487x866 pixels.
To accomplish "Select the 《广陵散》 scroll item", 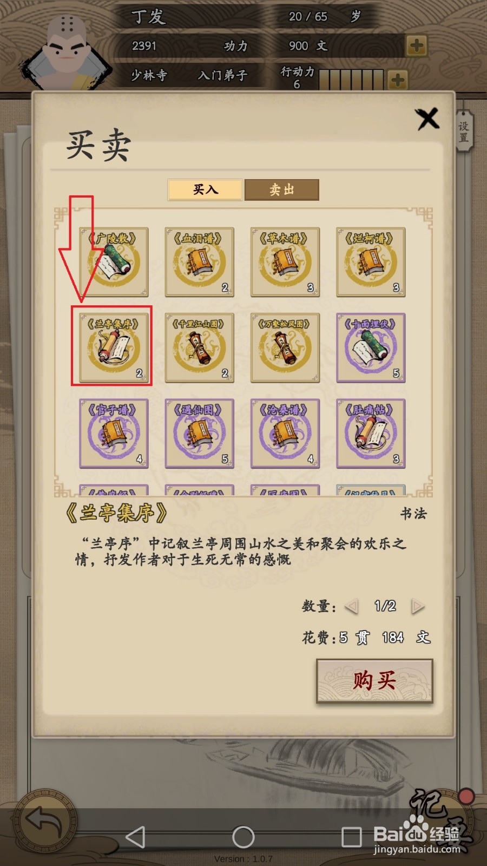I will (x=114, y=262).
